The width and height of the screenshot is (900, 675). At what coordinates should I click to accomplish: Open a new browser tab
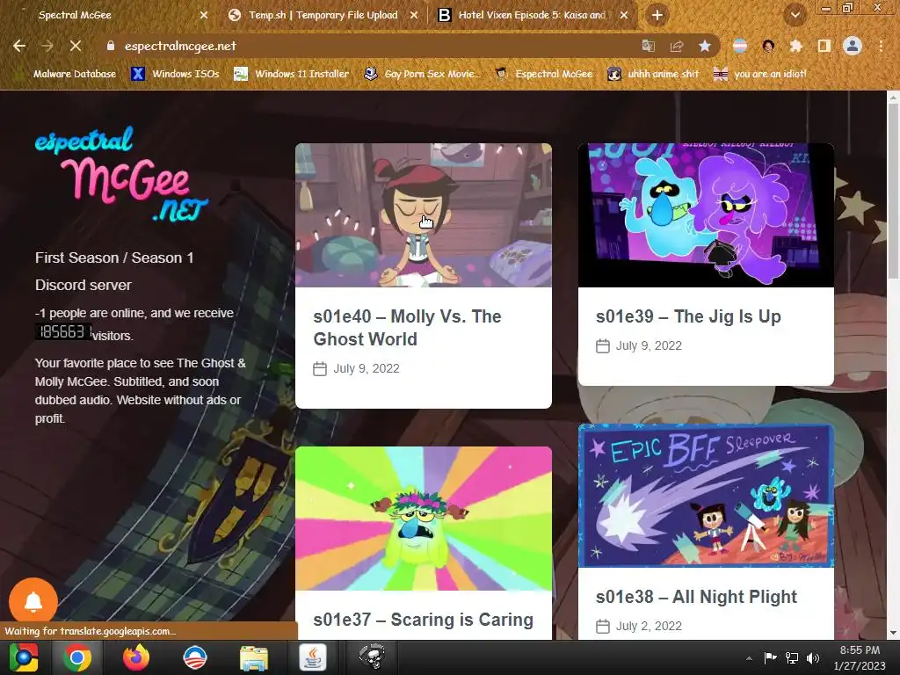click(657, 15)
